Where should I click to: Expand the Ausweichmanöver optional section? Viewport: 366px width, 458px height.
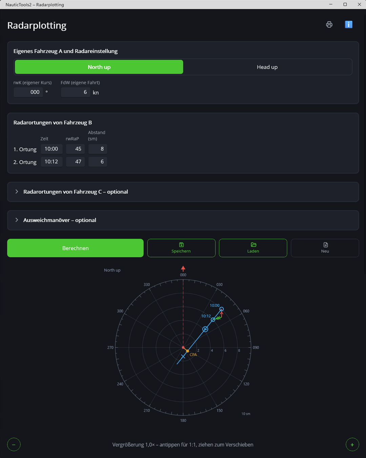point(183,220)
